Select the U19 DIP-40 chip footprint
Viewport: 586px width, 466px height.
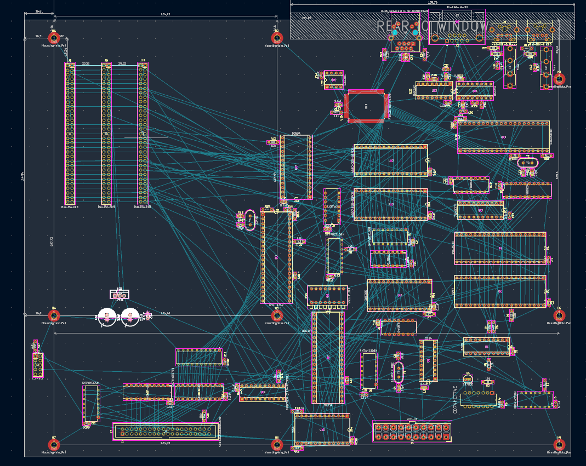coord(503,137)
